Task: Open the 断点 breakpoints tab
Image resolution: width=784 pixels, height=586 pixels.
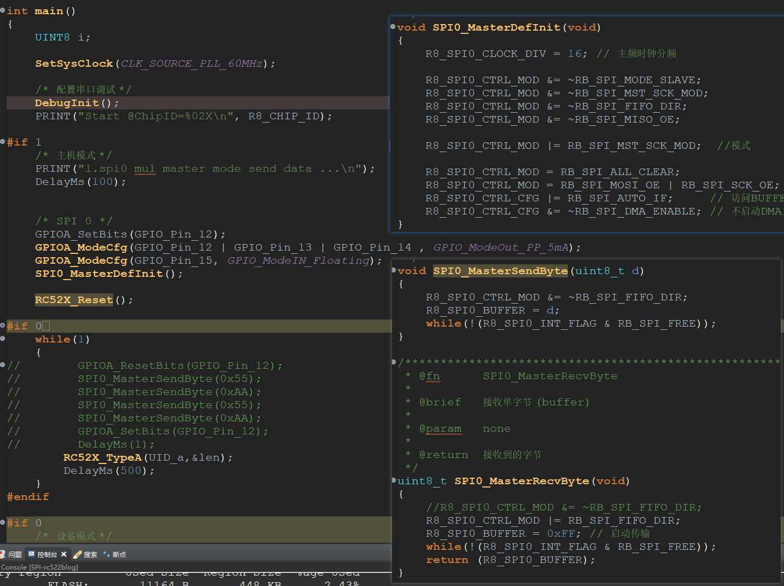Action: (x=115, y=554)
